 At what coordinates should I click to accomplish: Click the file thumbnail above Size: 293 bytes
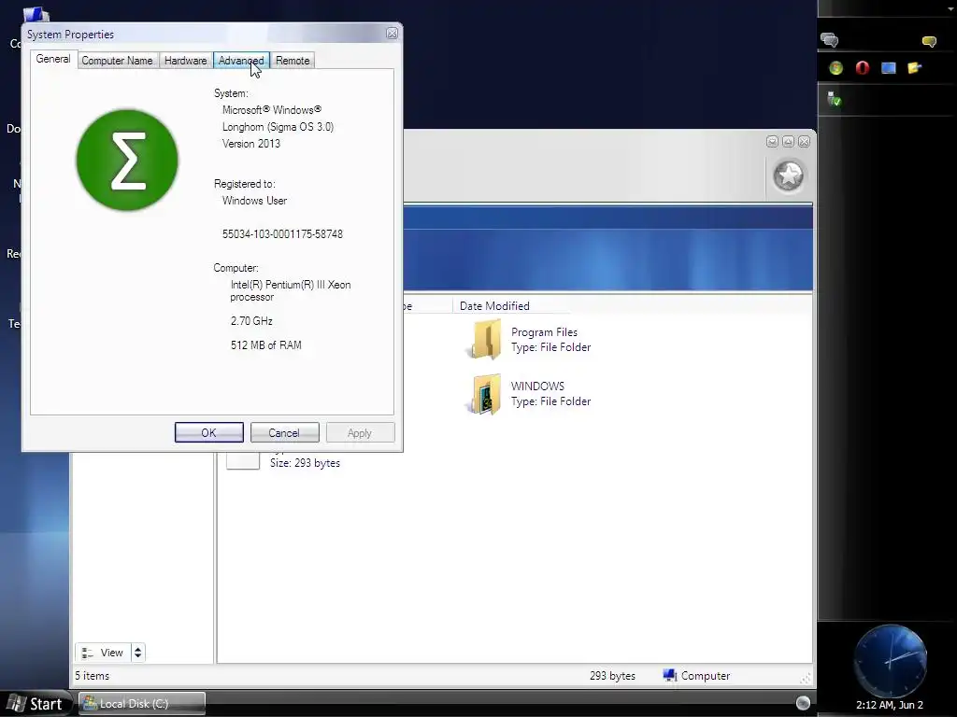point(243,461)
